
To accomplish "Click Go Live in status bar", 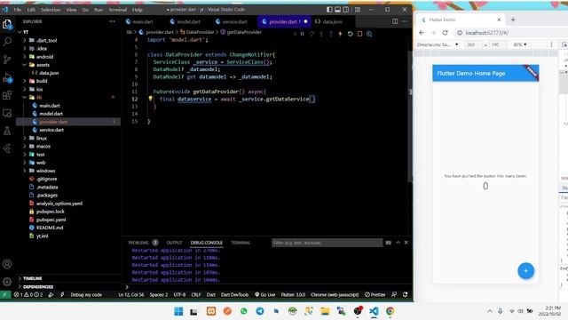I will 265,294.
